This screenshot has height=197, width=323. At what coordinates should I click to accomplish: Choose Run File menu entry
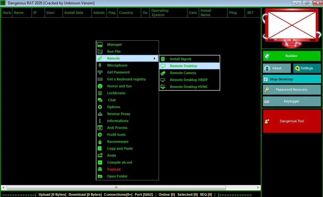[127, 51]
